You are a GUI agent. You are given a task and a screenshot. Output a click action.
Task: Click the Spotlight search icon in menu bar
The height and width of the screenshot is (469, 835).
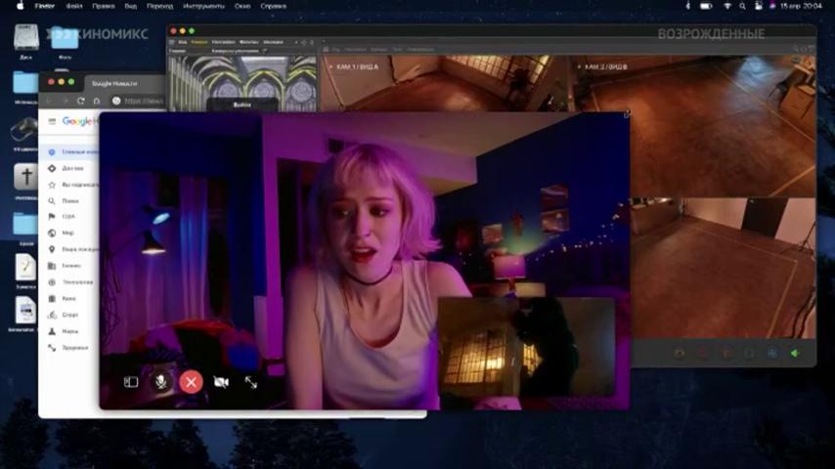(x=742, y=6)
